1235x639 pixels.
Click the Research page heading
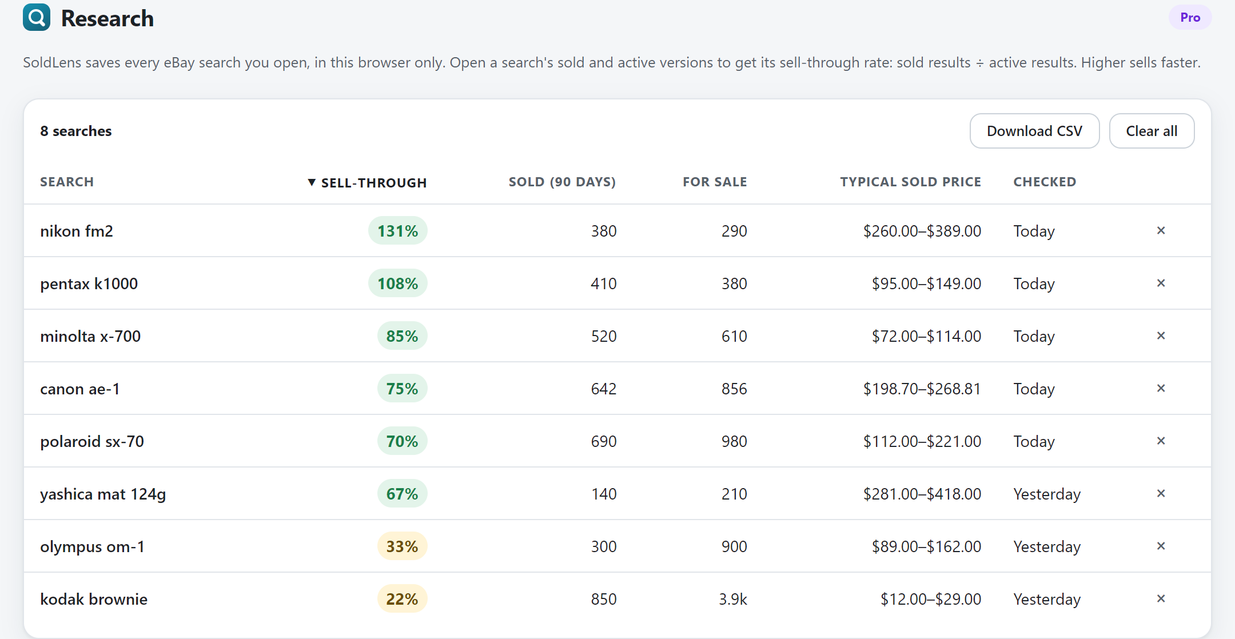coord(107,18)
